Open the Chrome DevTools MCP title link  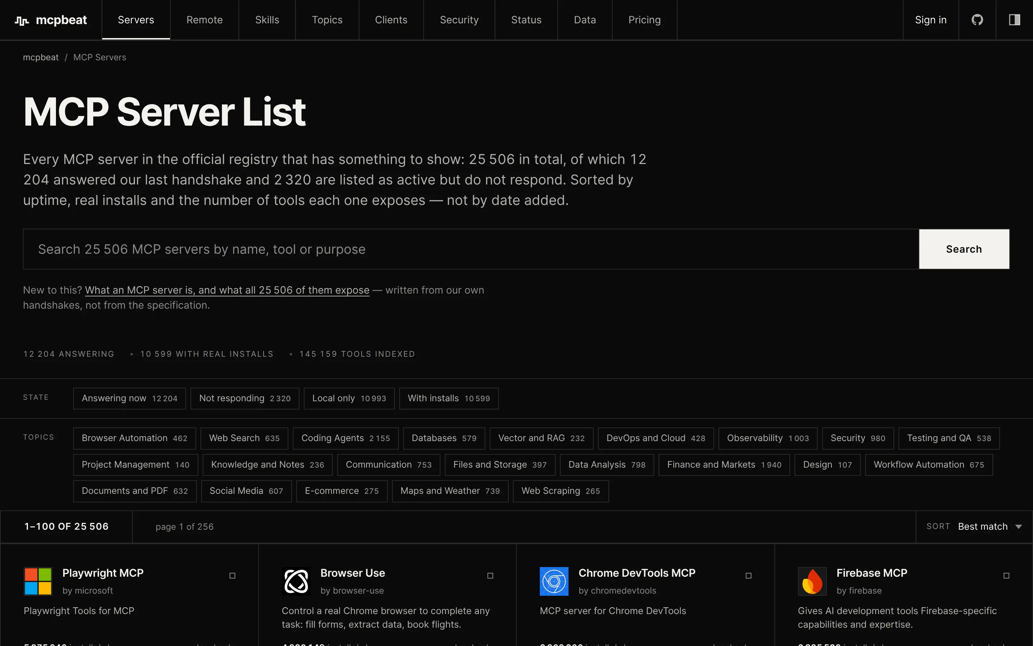click(x=636, y=573)
